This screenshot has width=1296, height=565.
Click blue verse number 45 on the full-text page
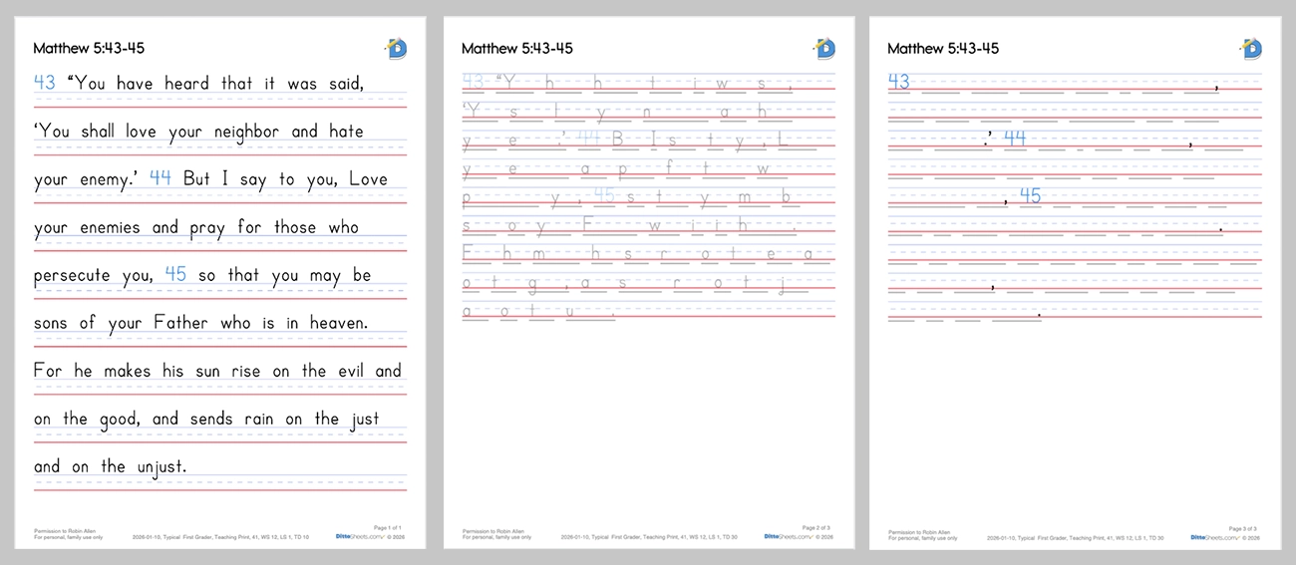tap(175, 274)
